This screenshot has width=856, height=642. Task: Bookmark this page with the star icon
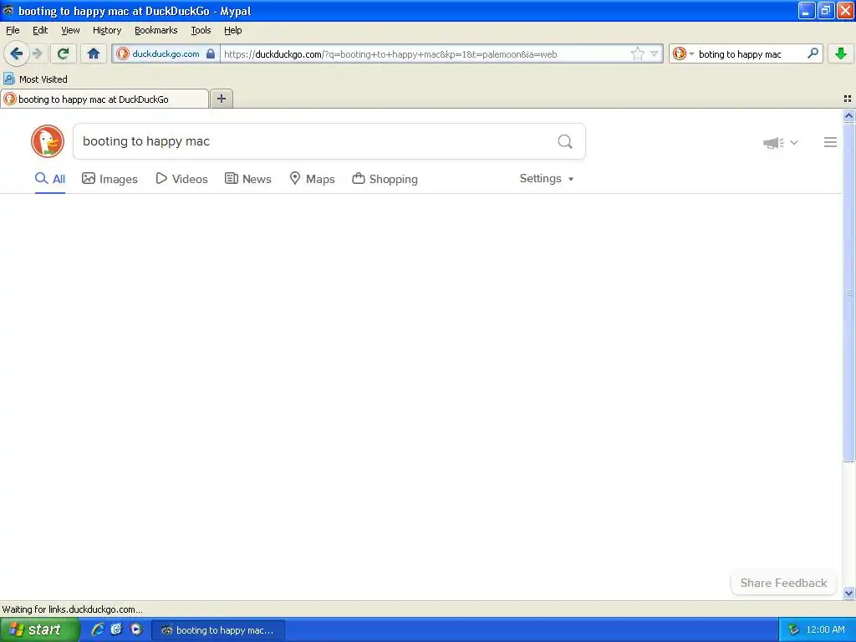coord(637,53)
